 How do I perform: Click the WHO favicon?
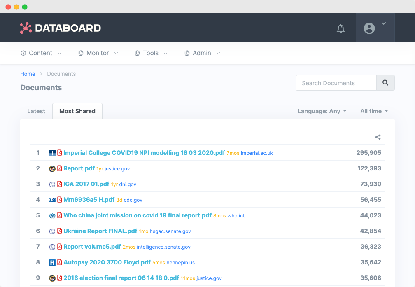point(52,215)
